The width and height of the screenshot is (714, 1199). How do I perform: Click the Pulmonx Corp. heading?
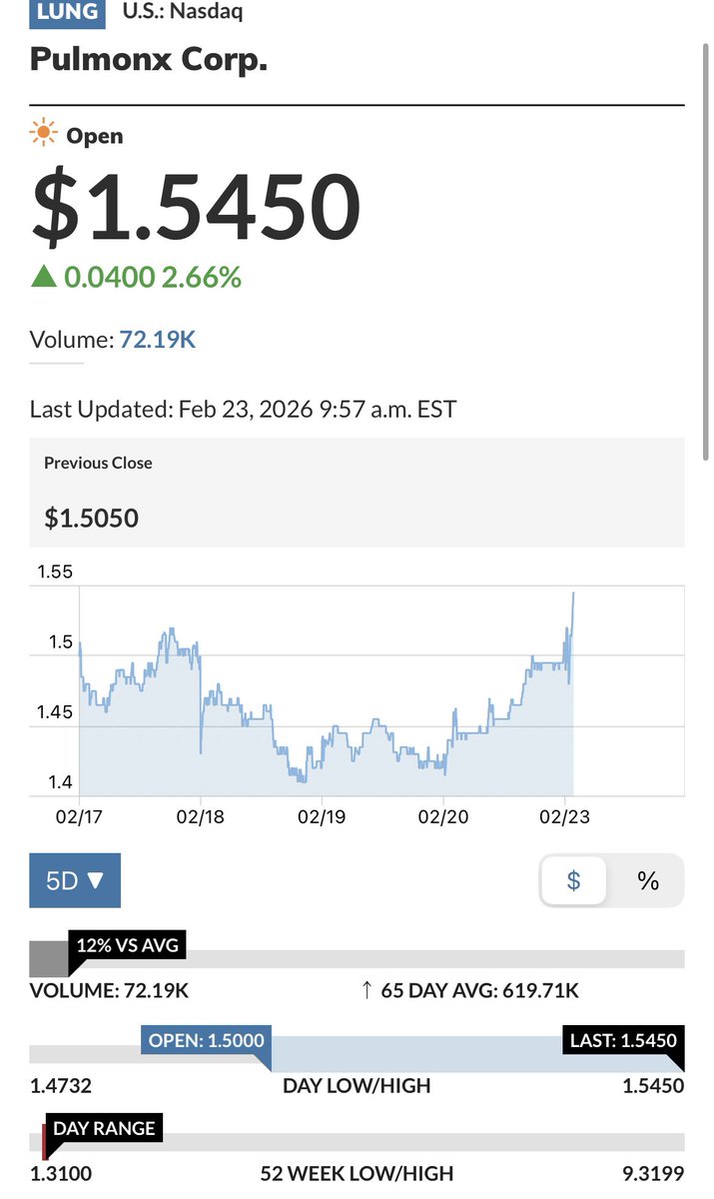(149, 60)
